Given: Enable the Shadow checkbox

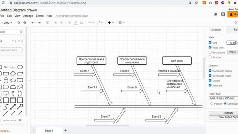Looking at the screenshot, I should pos(210,57).
